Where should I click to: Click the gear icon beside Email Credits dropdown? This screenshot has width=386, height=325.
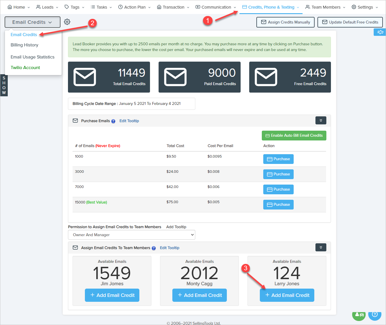coord(67,22)
